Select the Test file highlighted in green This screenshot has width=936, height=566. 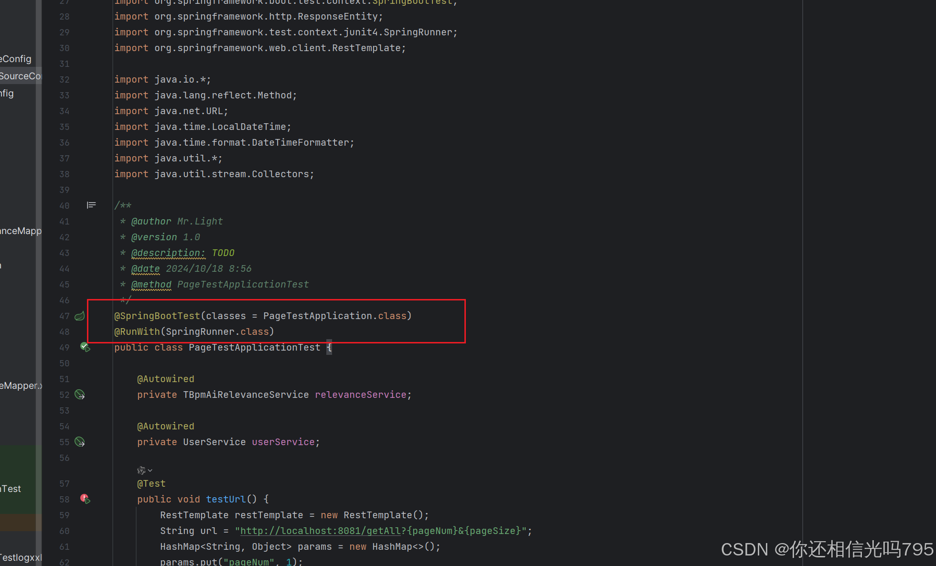tap(11, 489)
